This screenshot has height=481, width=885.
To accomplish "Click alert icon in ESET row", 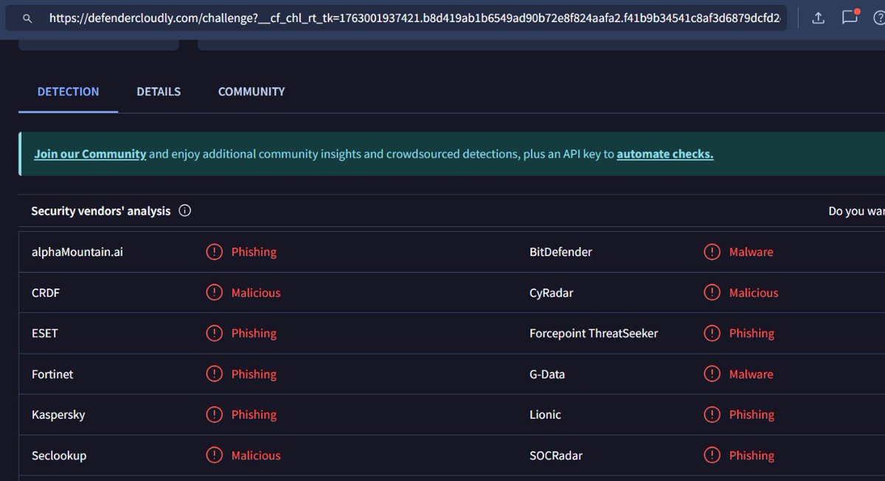I will (x=214, y=333).
